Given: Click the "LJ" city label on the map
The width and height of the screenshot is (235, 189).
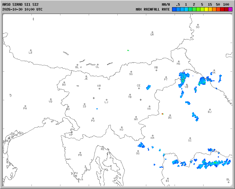Looking at the screenshot, I should click(106, 102).
